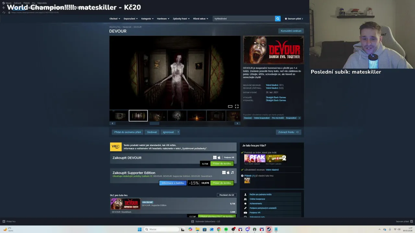The height and width of the screenshot is (233, 415).
Task: Open Windows Start menu
Action: (x=140, y=229)
